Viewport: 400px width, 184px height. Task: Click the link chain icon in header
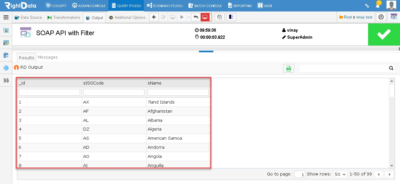(x=367, y=6)
